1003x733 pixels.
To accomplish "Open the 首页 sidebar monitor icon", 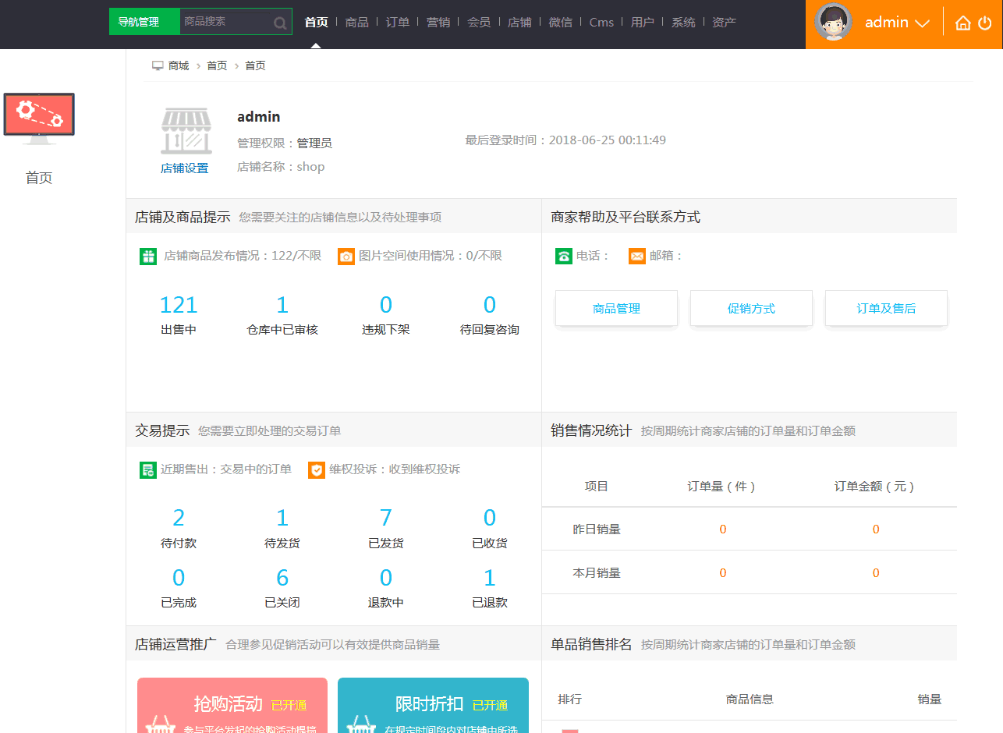I will pos(39,119).
